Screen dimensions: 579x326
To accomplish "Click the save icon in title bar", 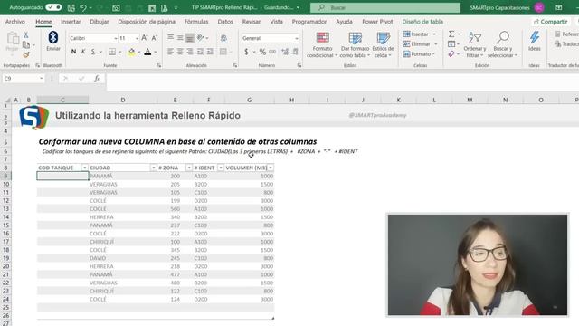I will pos(71,7).
